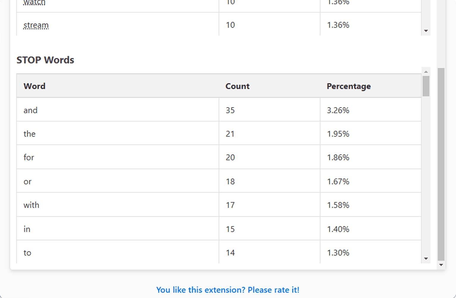Select the stop word "to"
Screen dimensions: 456x298
click(27, 253)
